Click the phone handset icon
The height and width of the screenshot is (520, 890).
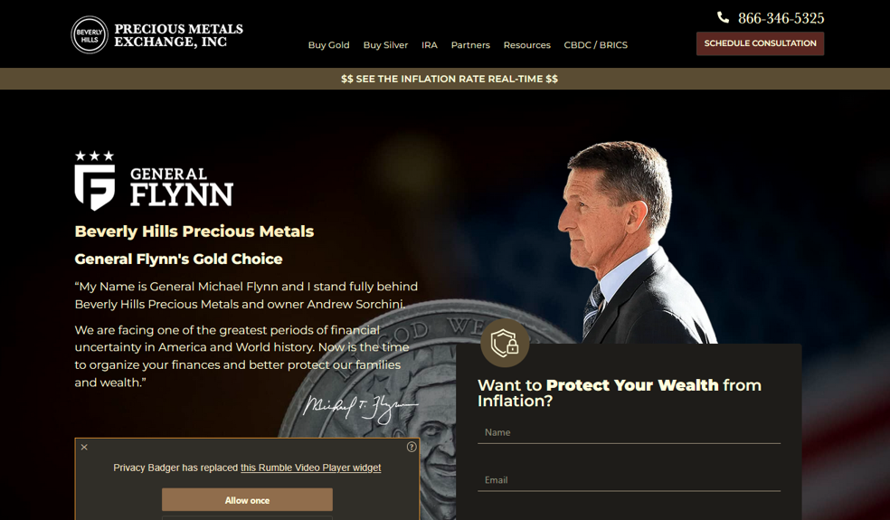723,17
